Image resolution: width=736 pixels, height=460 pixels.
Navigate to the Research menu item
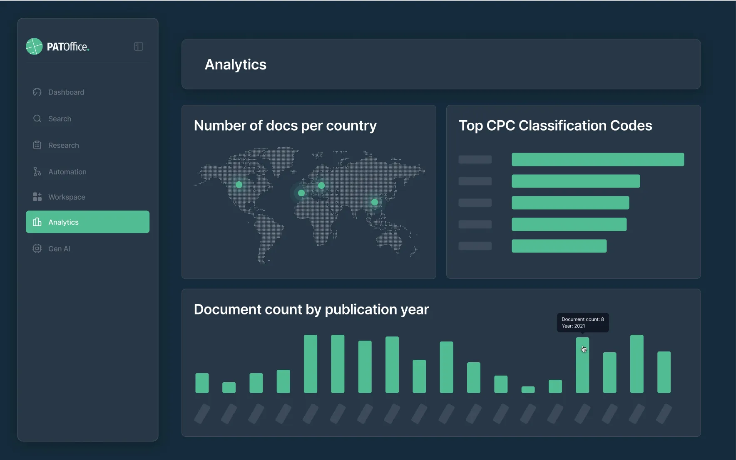[63, 145]
